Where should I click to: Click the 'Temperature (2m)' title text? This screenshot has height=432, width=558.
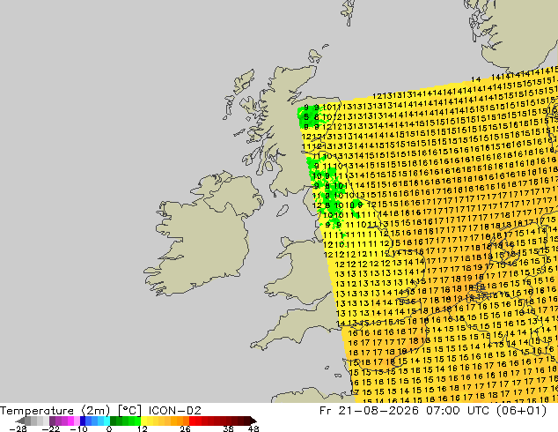[55, 411]
